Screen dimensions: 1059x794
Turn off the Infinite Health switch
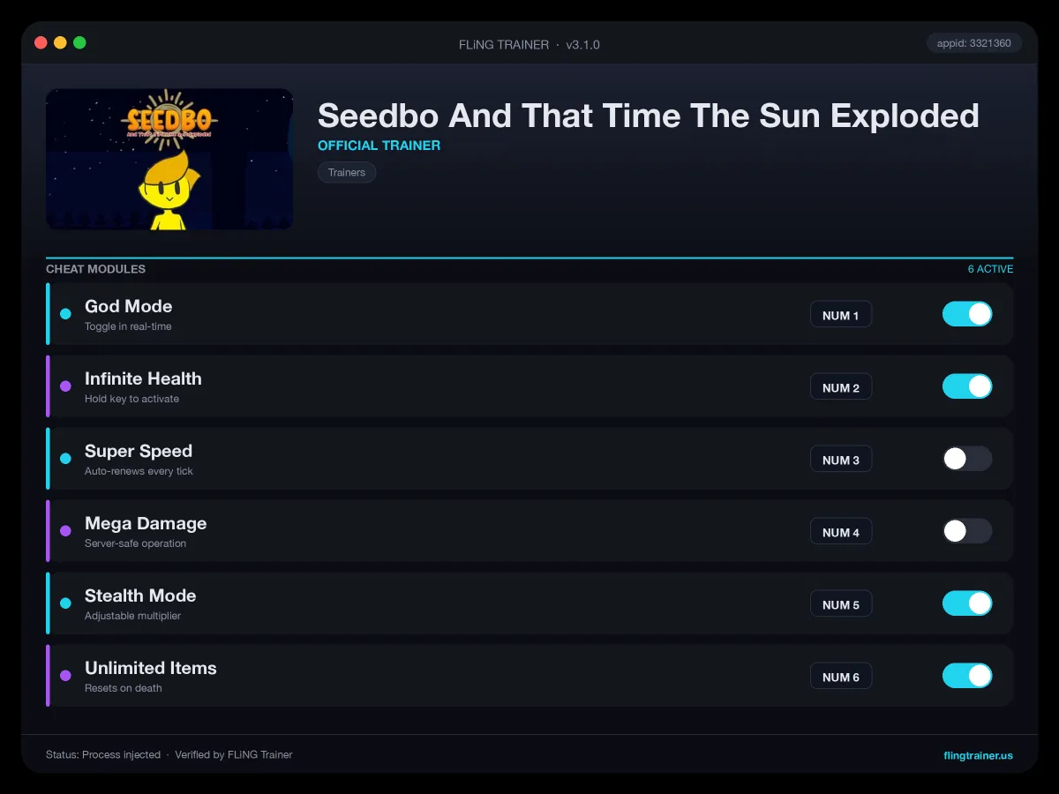(x=967, y=386)
